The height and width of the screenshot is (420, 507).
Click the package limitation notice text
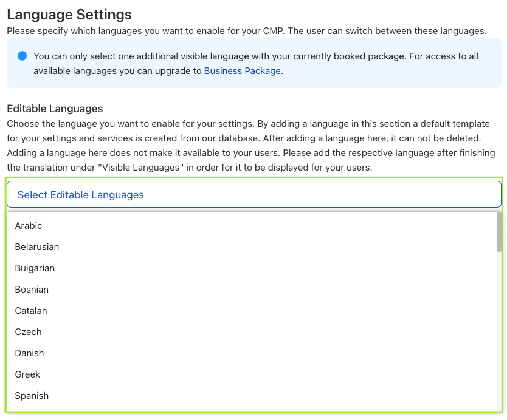255,56
